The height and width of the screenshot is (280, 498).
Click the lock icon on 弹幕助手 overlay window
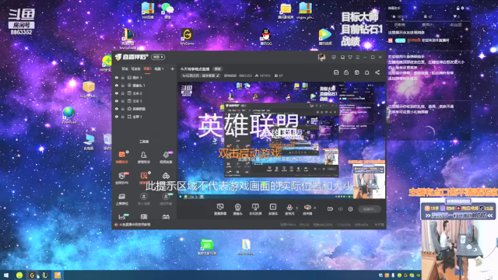[458, 9]
